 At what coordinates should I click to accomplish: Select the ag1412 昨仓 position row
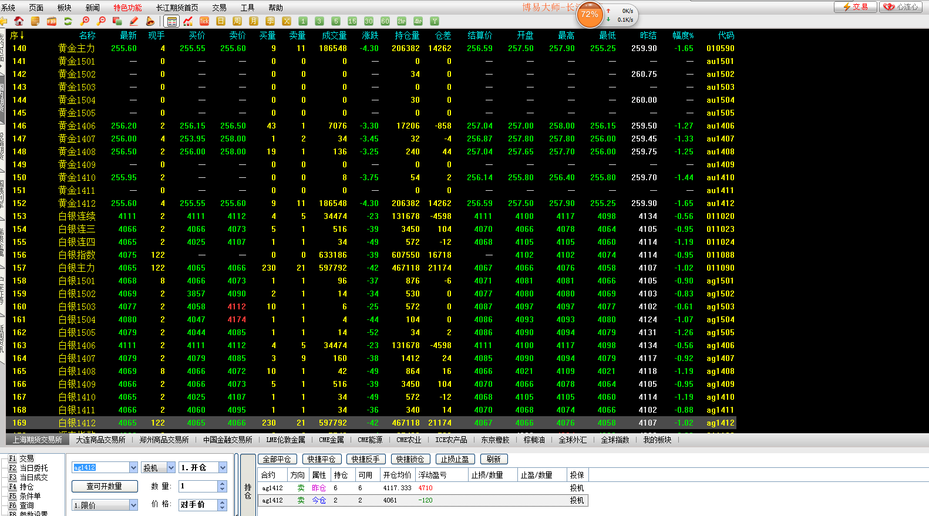[x=422, y=488]
